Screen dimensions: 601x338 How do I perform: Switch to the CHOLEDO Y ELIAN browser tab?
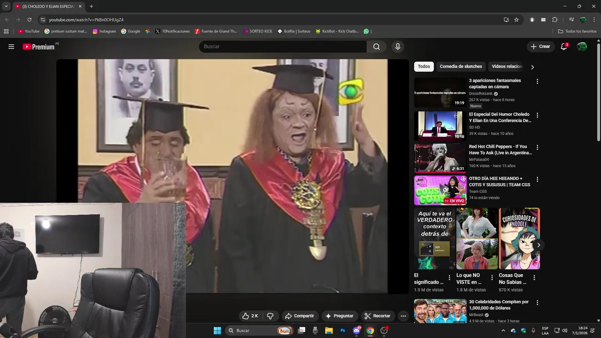click(48, 6)
